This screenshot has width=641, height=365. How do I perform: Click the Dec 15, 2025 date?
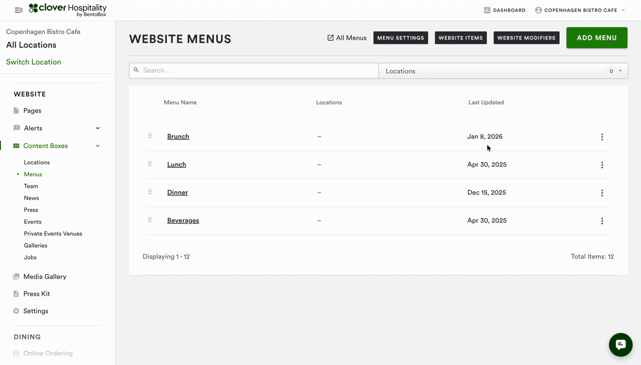coord(487,192)
